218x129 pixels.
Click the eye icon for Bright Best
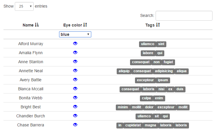(x=75, y=107)
